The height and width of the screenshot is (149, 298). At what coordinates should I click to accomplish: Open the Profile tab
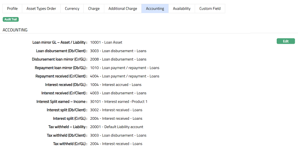12,9
